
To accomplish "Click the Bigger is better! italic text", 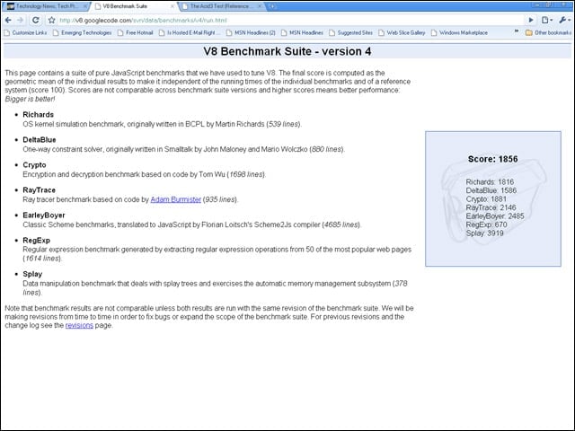I will tap(30, 99).
